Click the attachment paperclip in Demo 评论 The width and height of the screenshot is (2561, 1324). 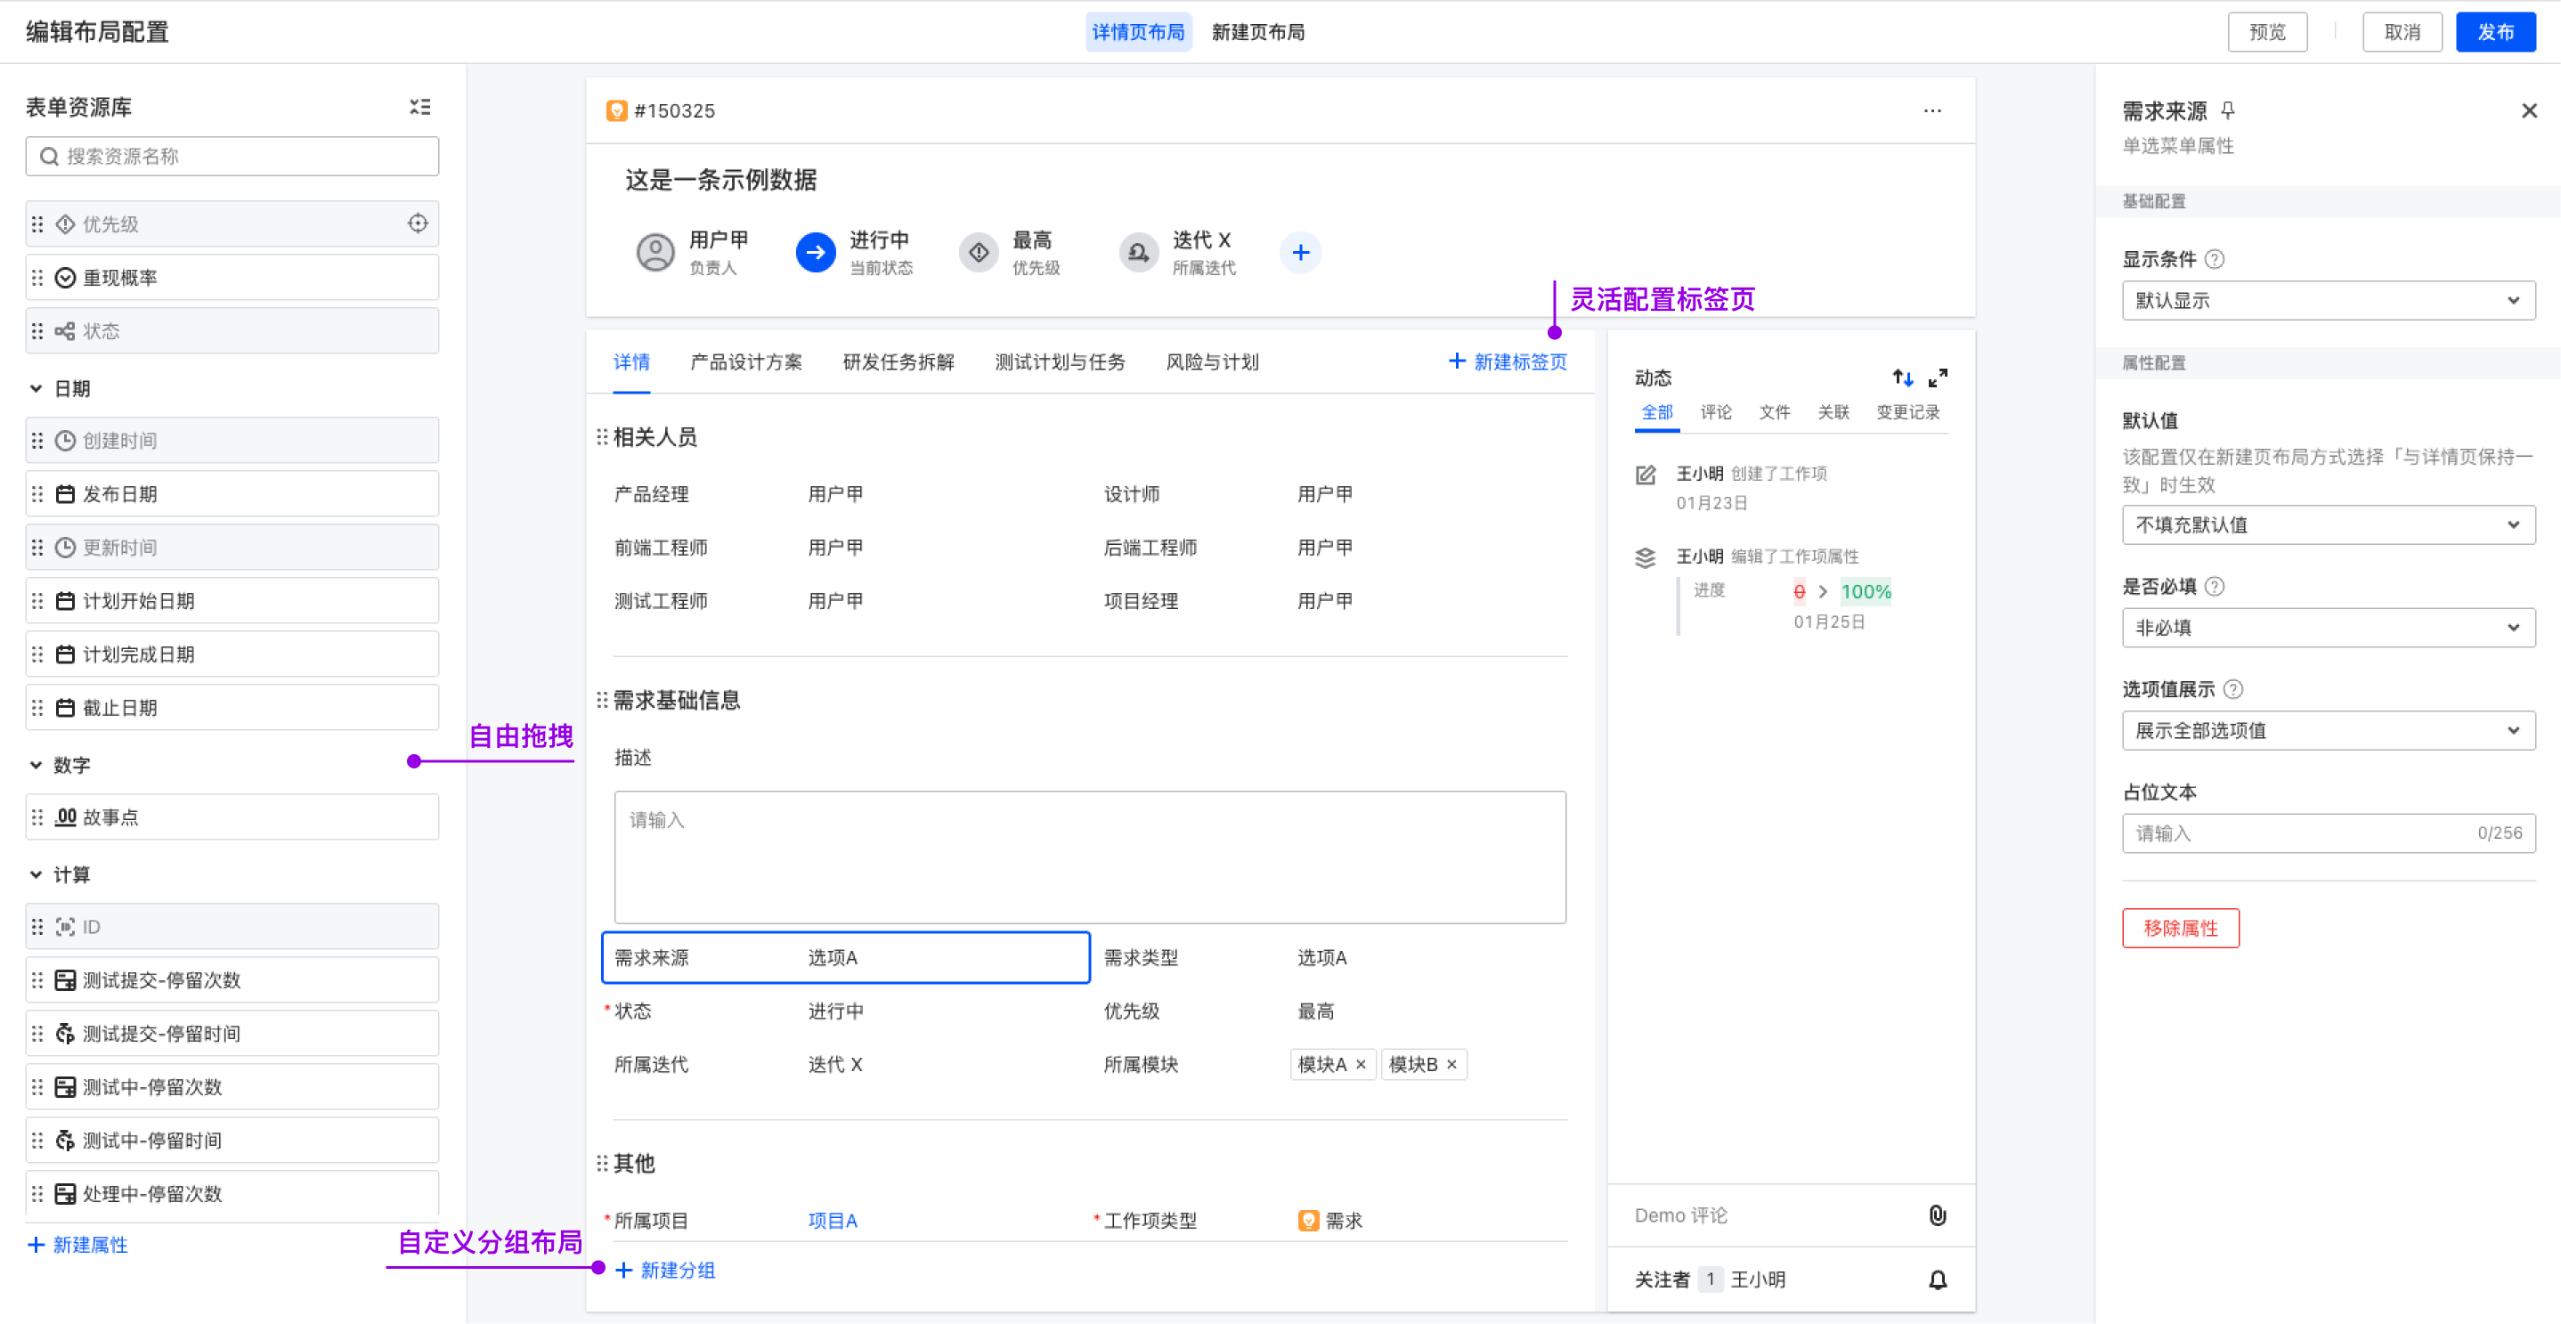coord(1938,1214)
